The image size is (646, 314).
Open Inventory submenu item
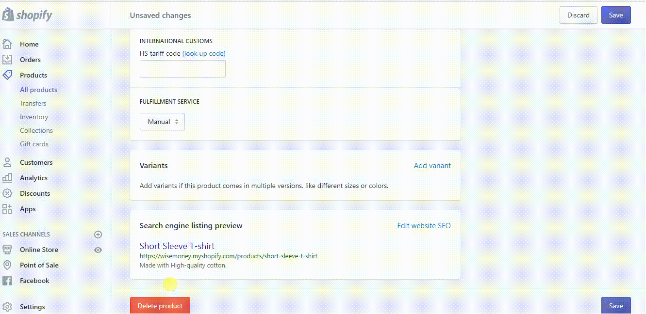(34, 117)
